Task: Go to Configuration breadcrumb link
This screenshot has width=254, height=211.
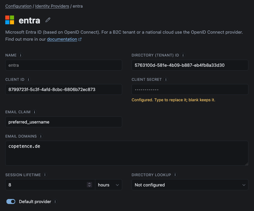Action: click(x=18, y=6)
